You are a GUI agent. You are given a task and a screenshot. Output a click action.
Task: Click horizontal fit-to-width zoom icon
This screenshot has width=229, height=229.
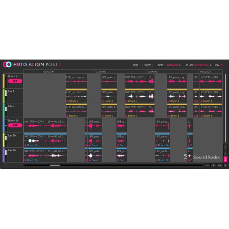219,165
